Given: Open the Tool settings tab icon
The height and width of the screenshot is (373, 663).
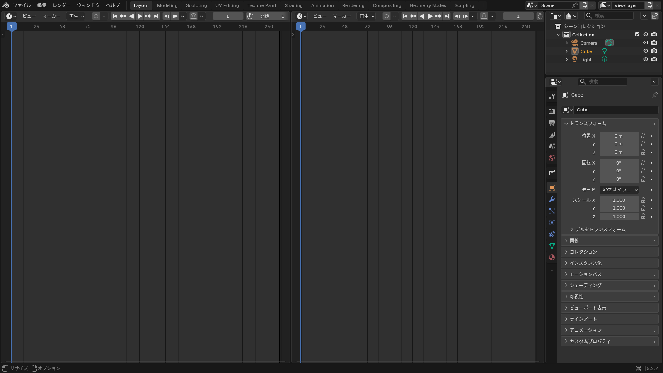Looking at the screenshot, I should tap(552, 97).
